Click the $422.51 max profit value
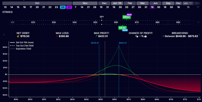This screenshot has height=102, width=202. (103, 36)
